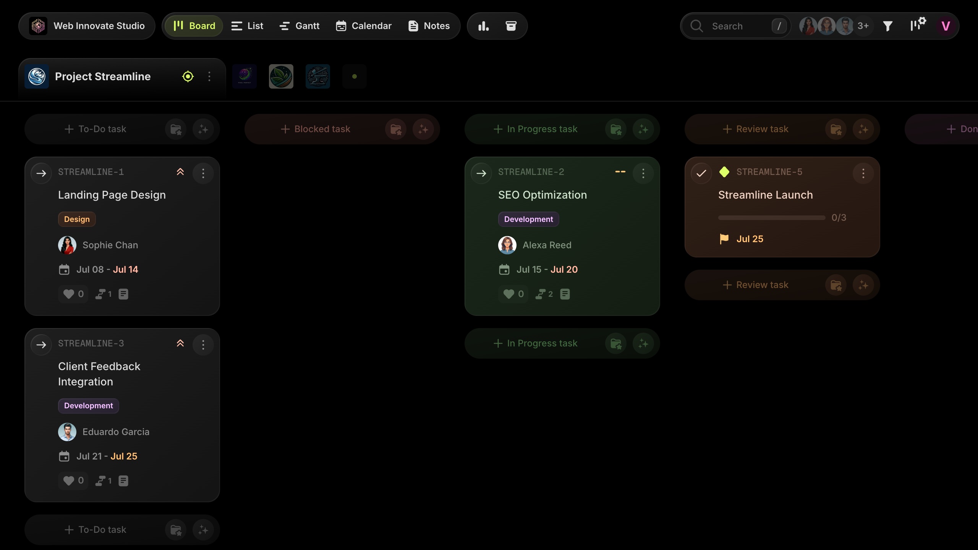Open the Web Innovate Studio workspace

click(x=87, y=26)
